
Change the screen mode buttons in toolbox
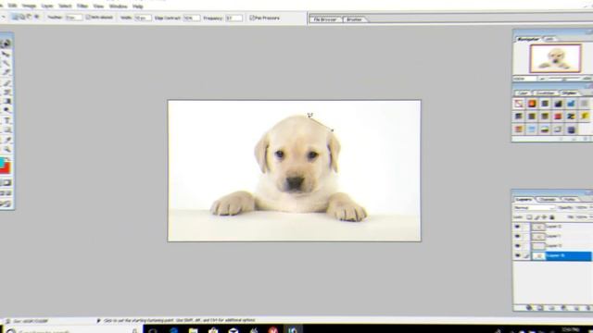click(x=6, y=193)
